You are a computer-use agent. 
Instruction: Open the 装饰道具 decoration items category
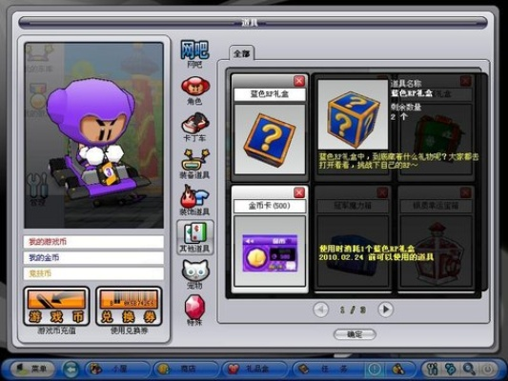click(194, 200)
